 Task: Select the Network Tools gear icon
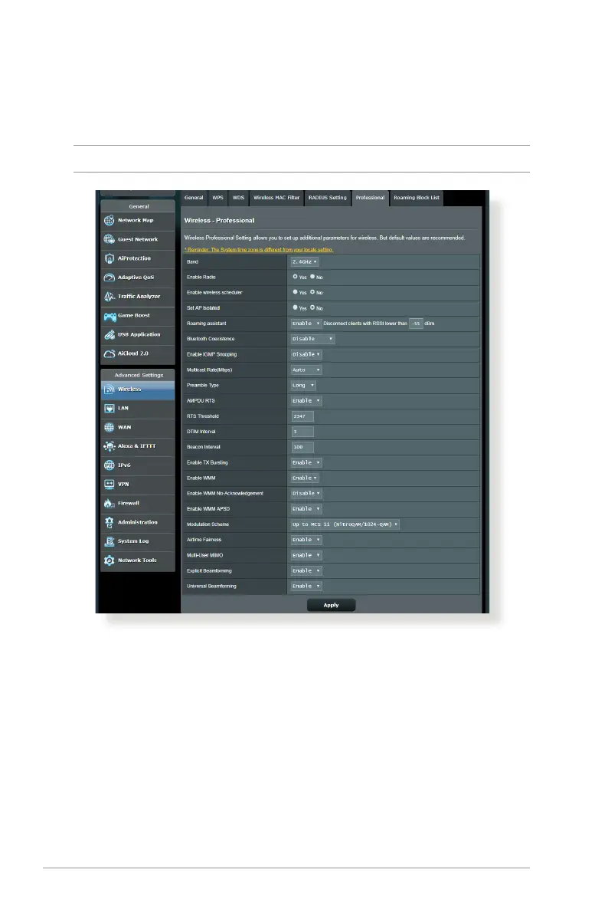pos(110,560)
